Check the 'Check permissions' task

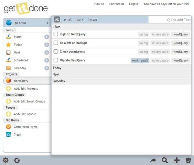[56, 52]
